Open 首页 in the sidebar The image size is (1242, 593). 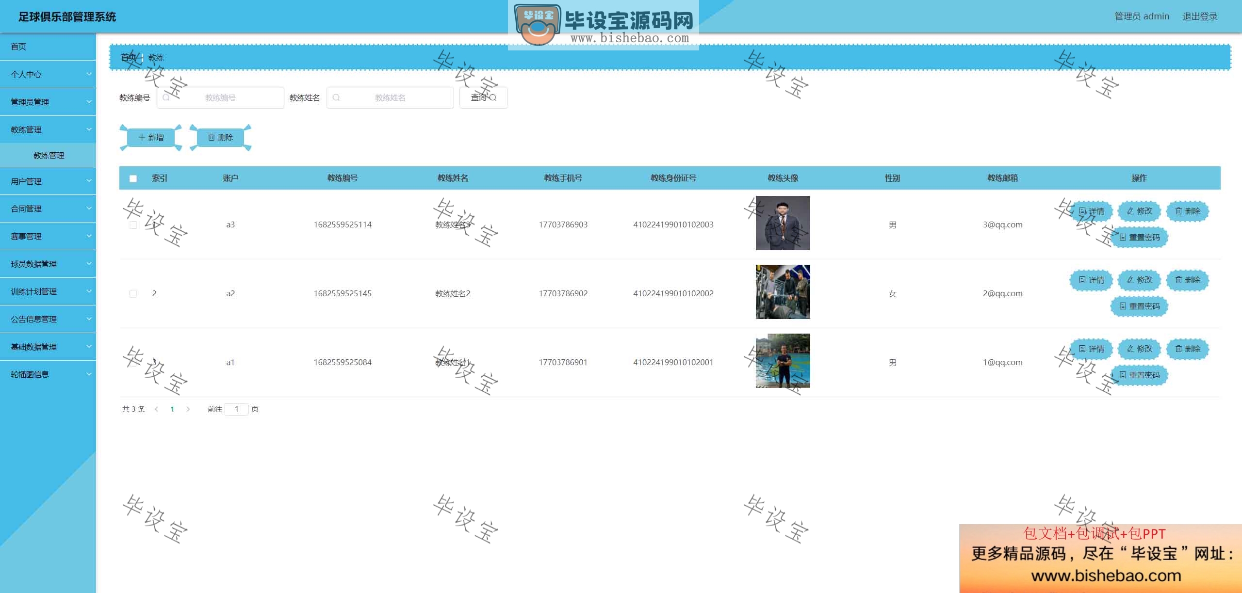pyautogui.click(x=48, y=47)
